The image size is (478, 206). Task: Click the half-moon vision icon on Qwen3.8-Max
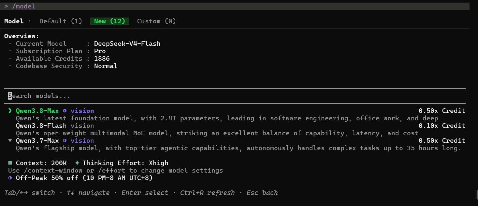65,111
